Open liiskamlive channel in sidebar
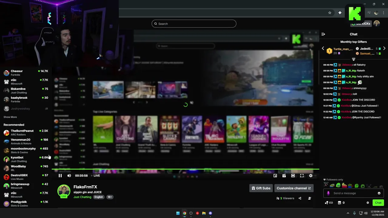The width and height of the screenshot is (388, 218). point(26,91)
